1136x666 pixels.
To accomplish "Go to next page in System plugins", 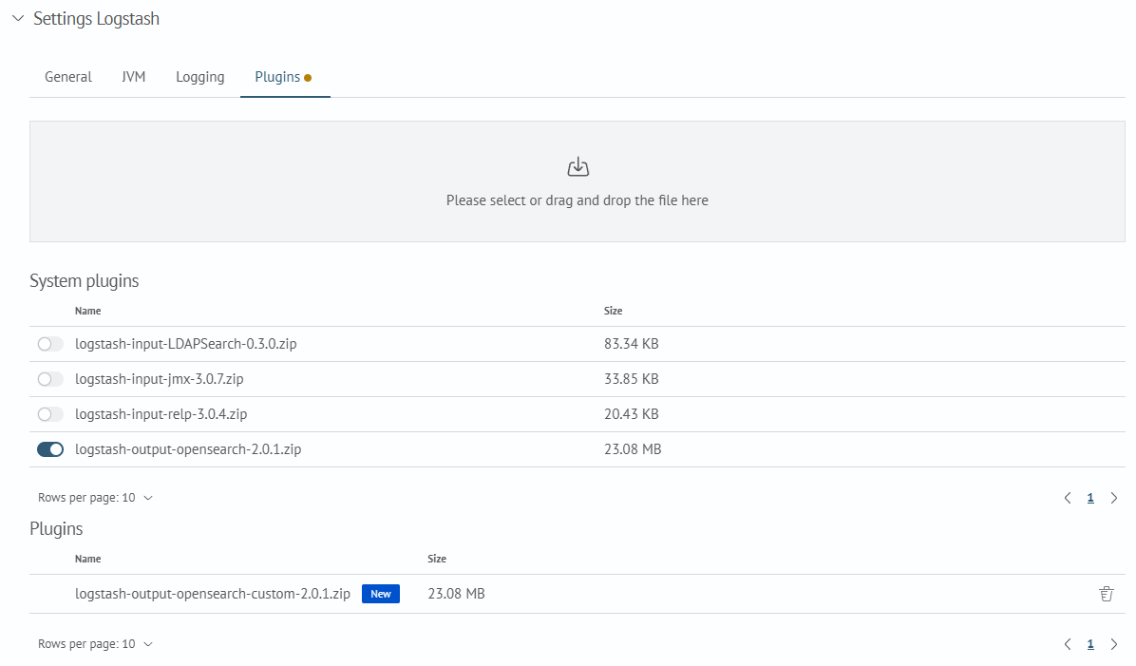I will pyautogui.click(x=1114, y=498).
